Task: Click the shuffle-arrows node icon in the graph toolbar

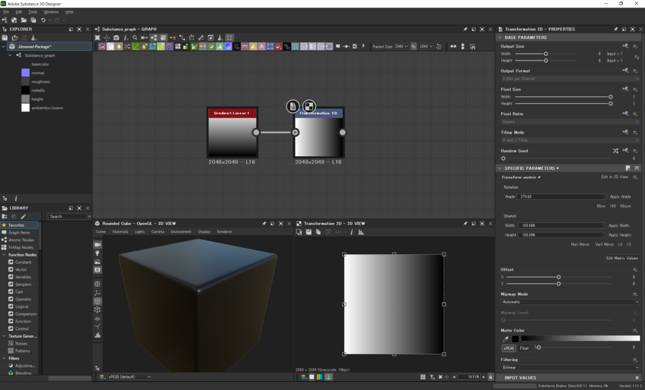Action: (127, 47)
